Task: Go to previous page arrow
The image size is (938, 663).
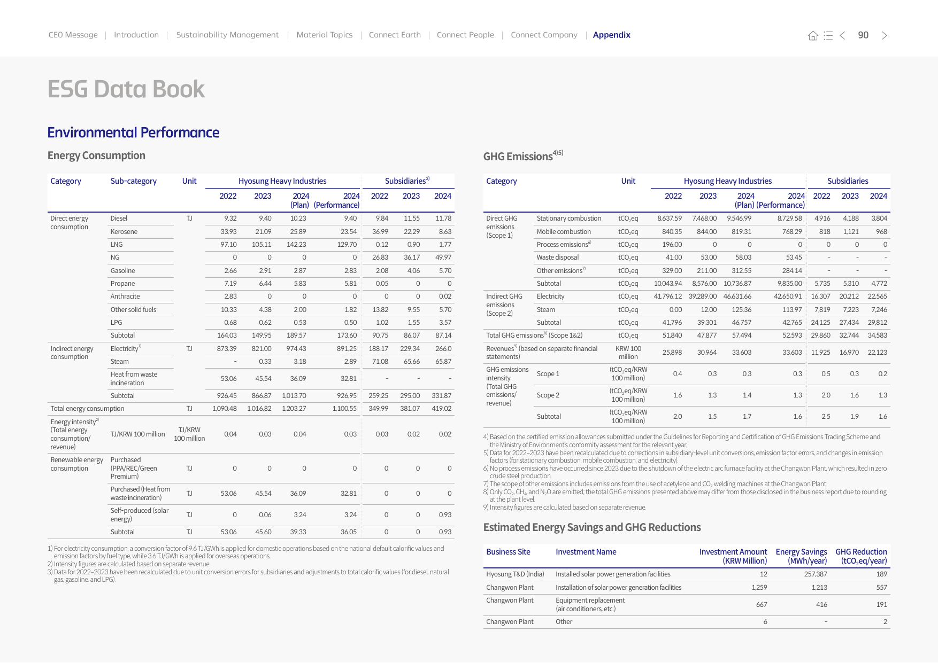Action: pyautogui.click(x=842, y=35)
